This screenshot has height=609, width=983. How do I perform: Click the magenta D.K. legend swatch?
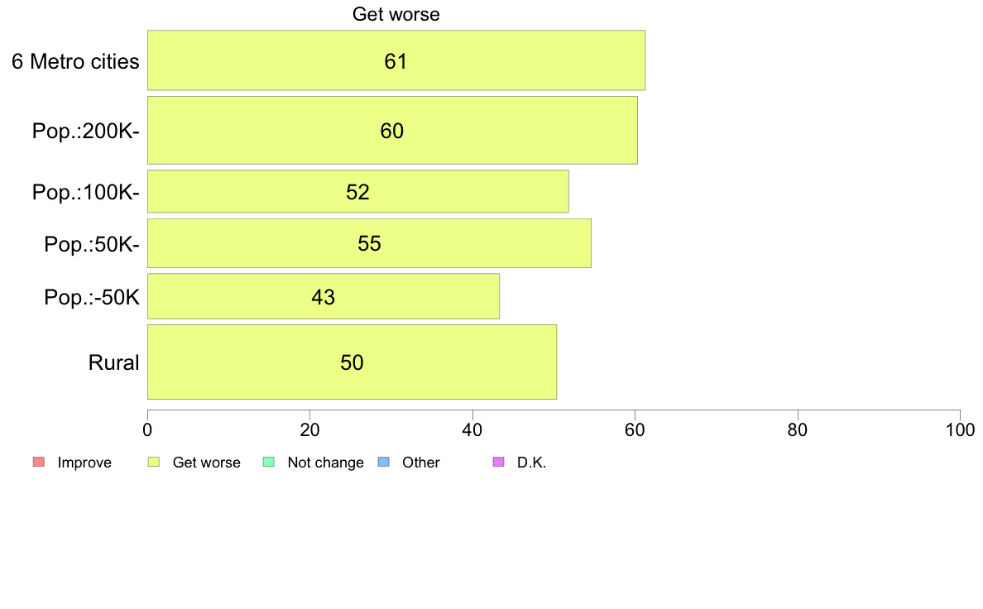click(x=498, y=463)
